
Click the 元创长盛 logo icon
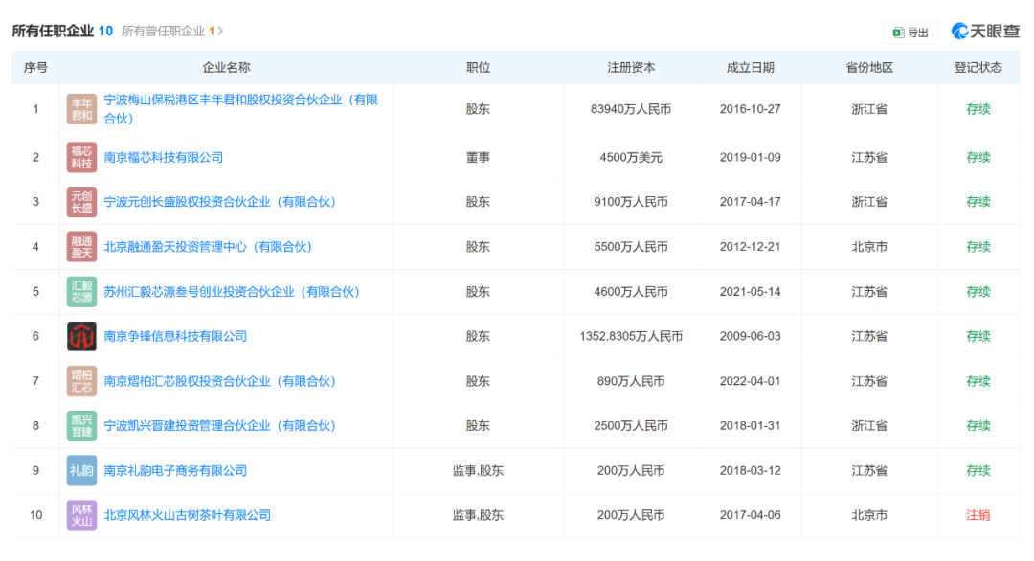pyautogui.click(x=81, y=202)
